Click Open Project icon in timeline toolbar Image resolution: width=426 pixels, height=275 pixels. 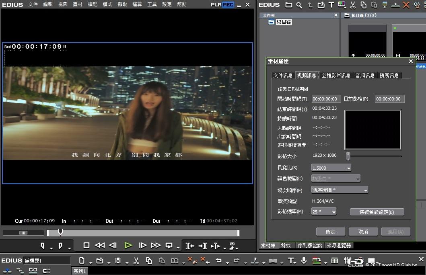(100, 261)
